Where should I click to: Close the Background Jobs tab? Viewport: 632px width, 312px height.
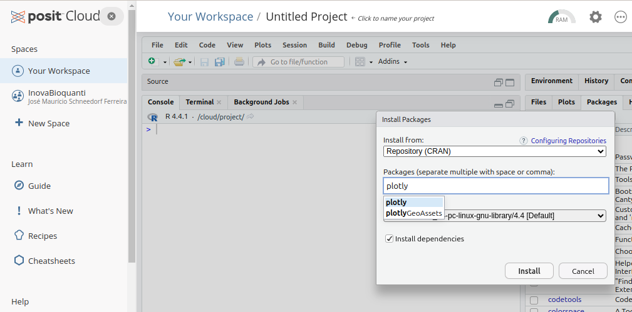(294, 103)
